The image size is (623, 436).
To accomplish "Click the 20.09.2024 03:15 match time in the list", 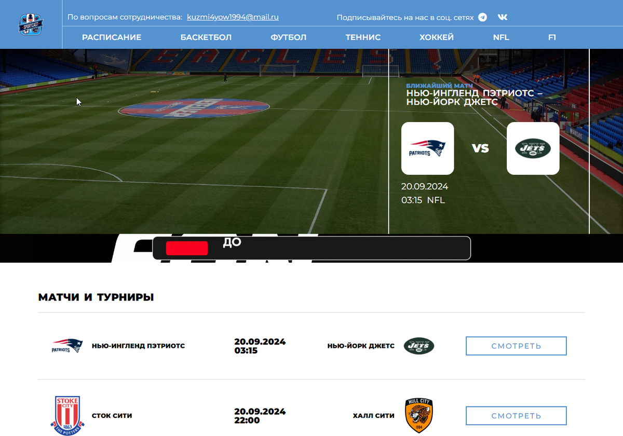I will coord(260,346).
